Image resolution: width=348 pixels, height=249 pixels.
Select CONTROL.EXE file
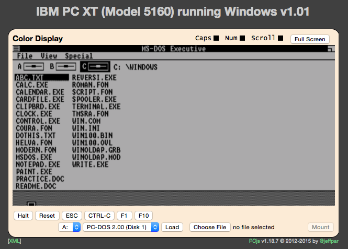coord(38,121)
